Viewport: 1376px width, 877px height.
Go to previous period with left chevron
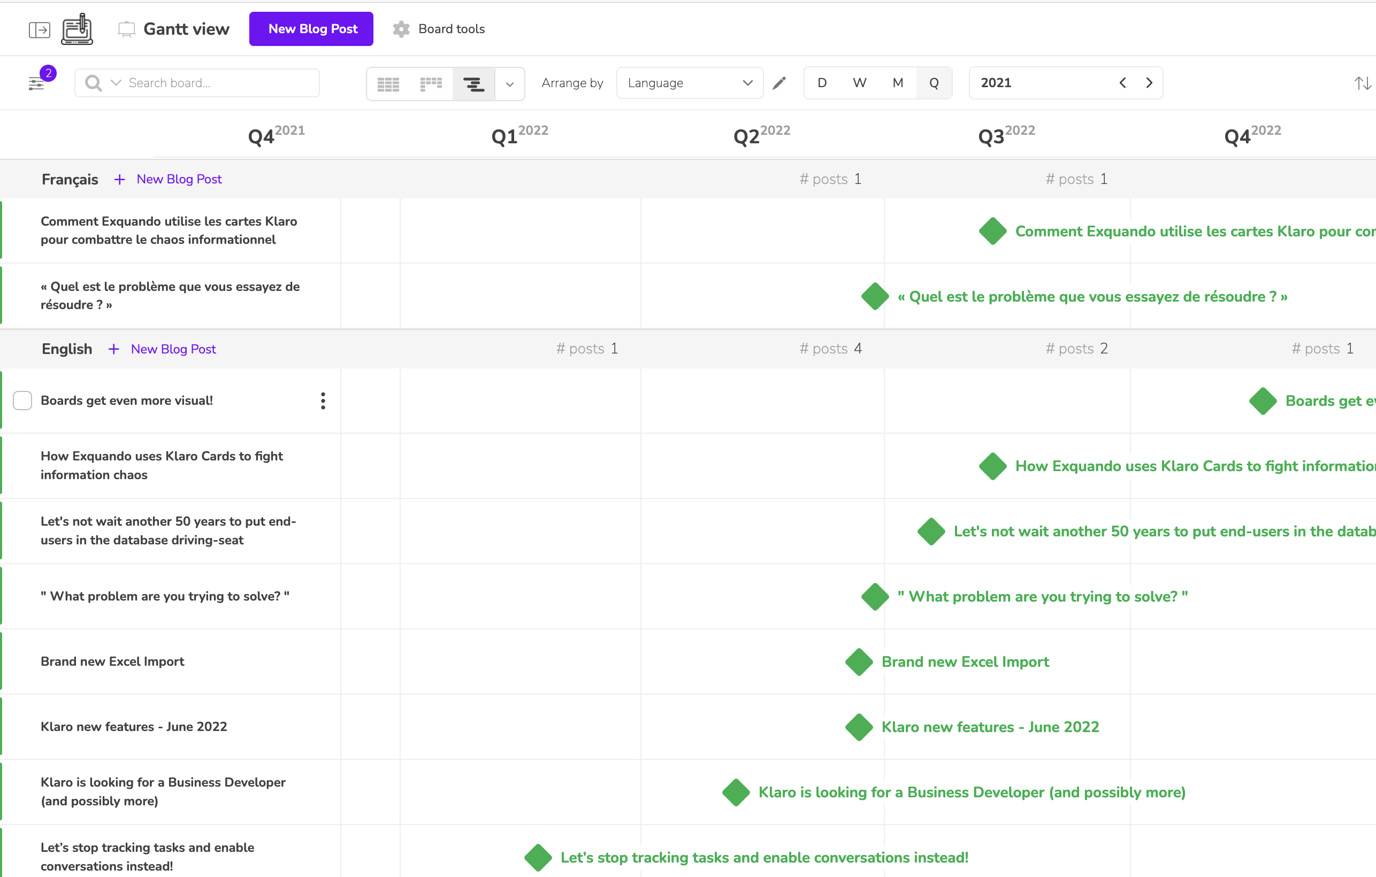(x=1123, y=83)
